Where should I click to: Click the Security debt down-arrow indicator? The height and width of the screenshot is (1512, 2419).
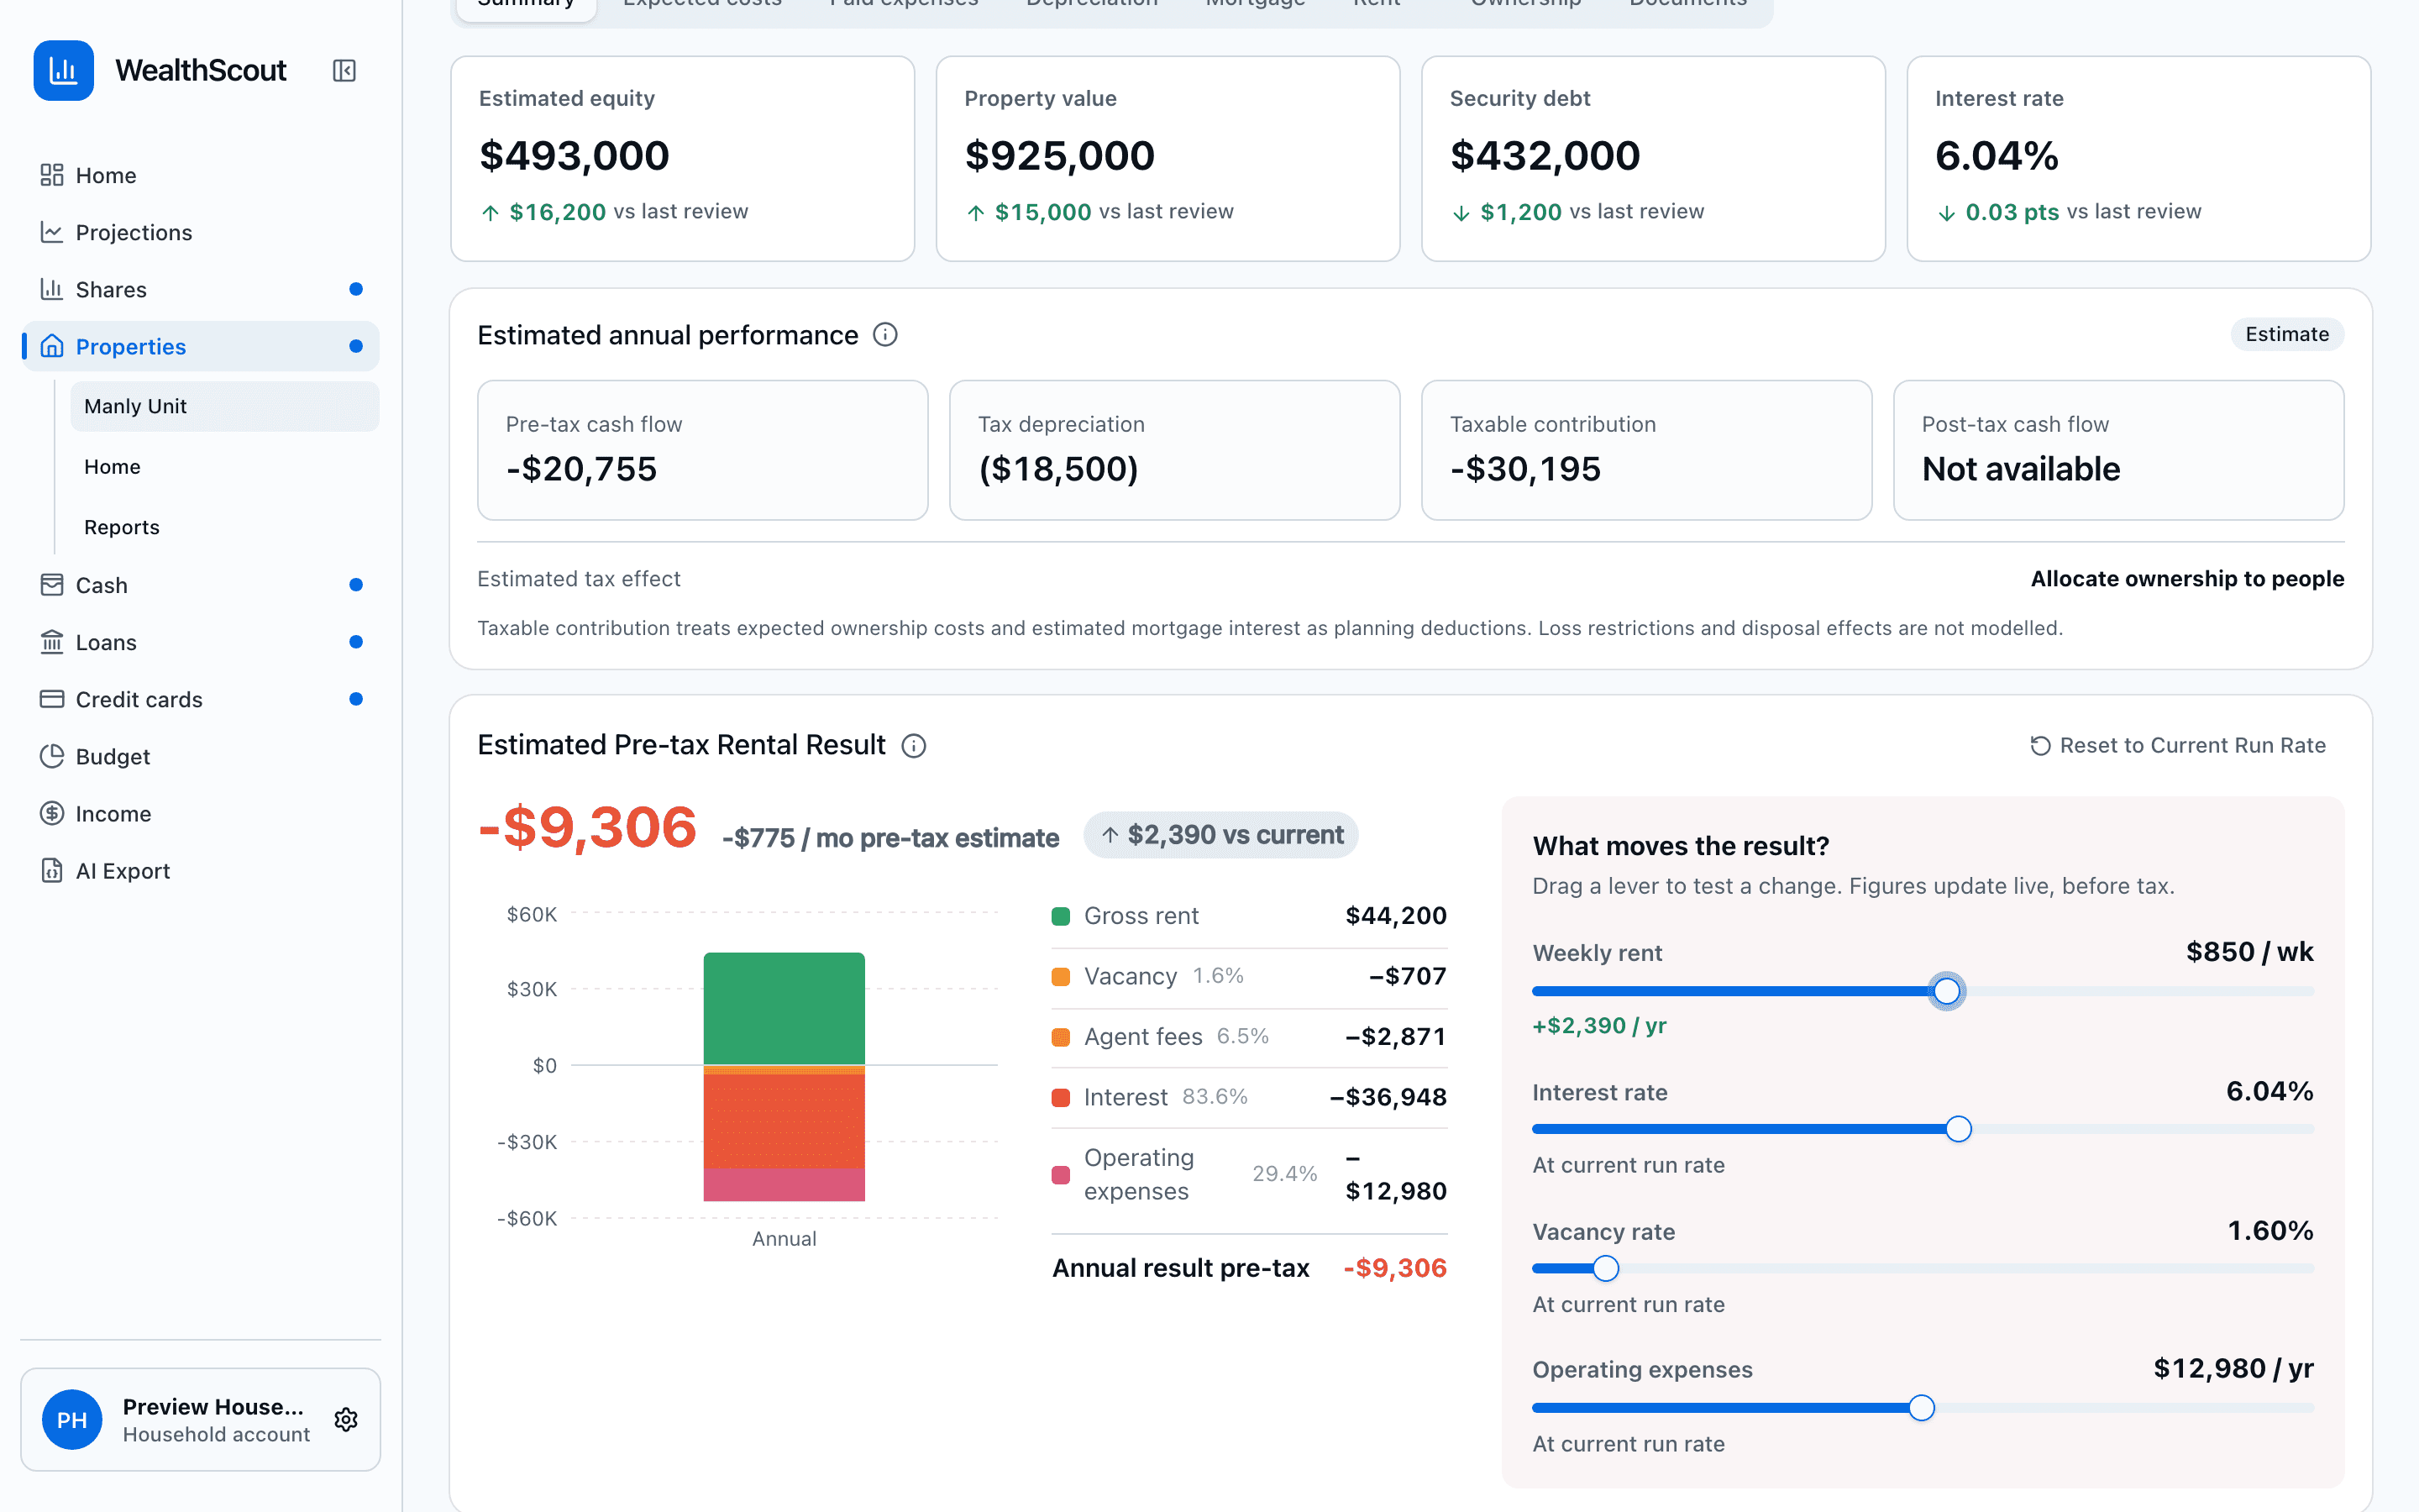[1461, 212]
